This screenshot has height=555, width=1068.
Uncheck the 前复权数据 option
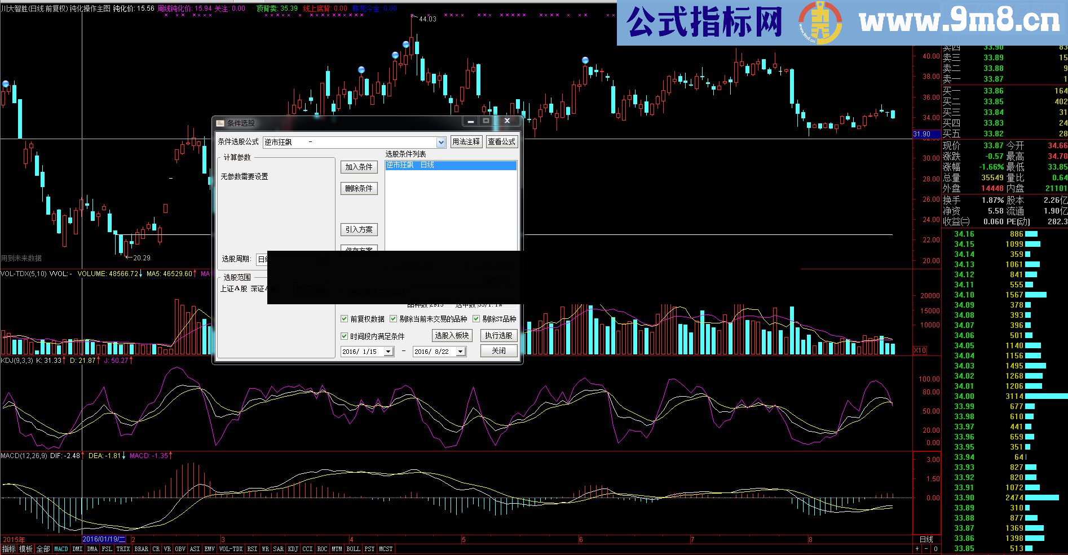point(344,318)
